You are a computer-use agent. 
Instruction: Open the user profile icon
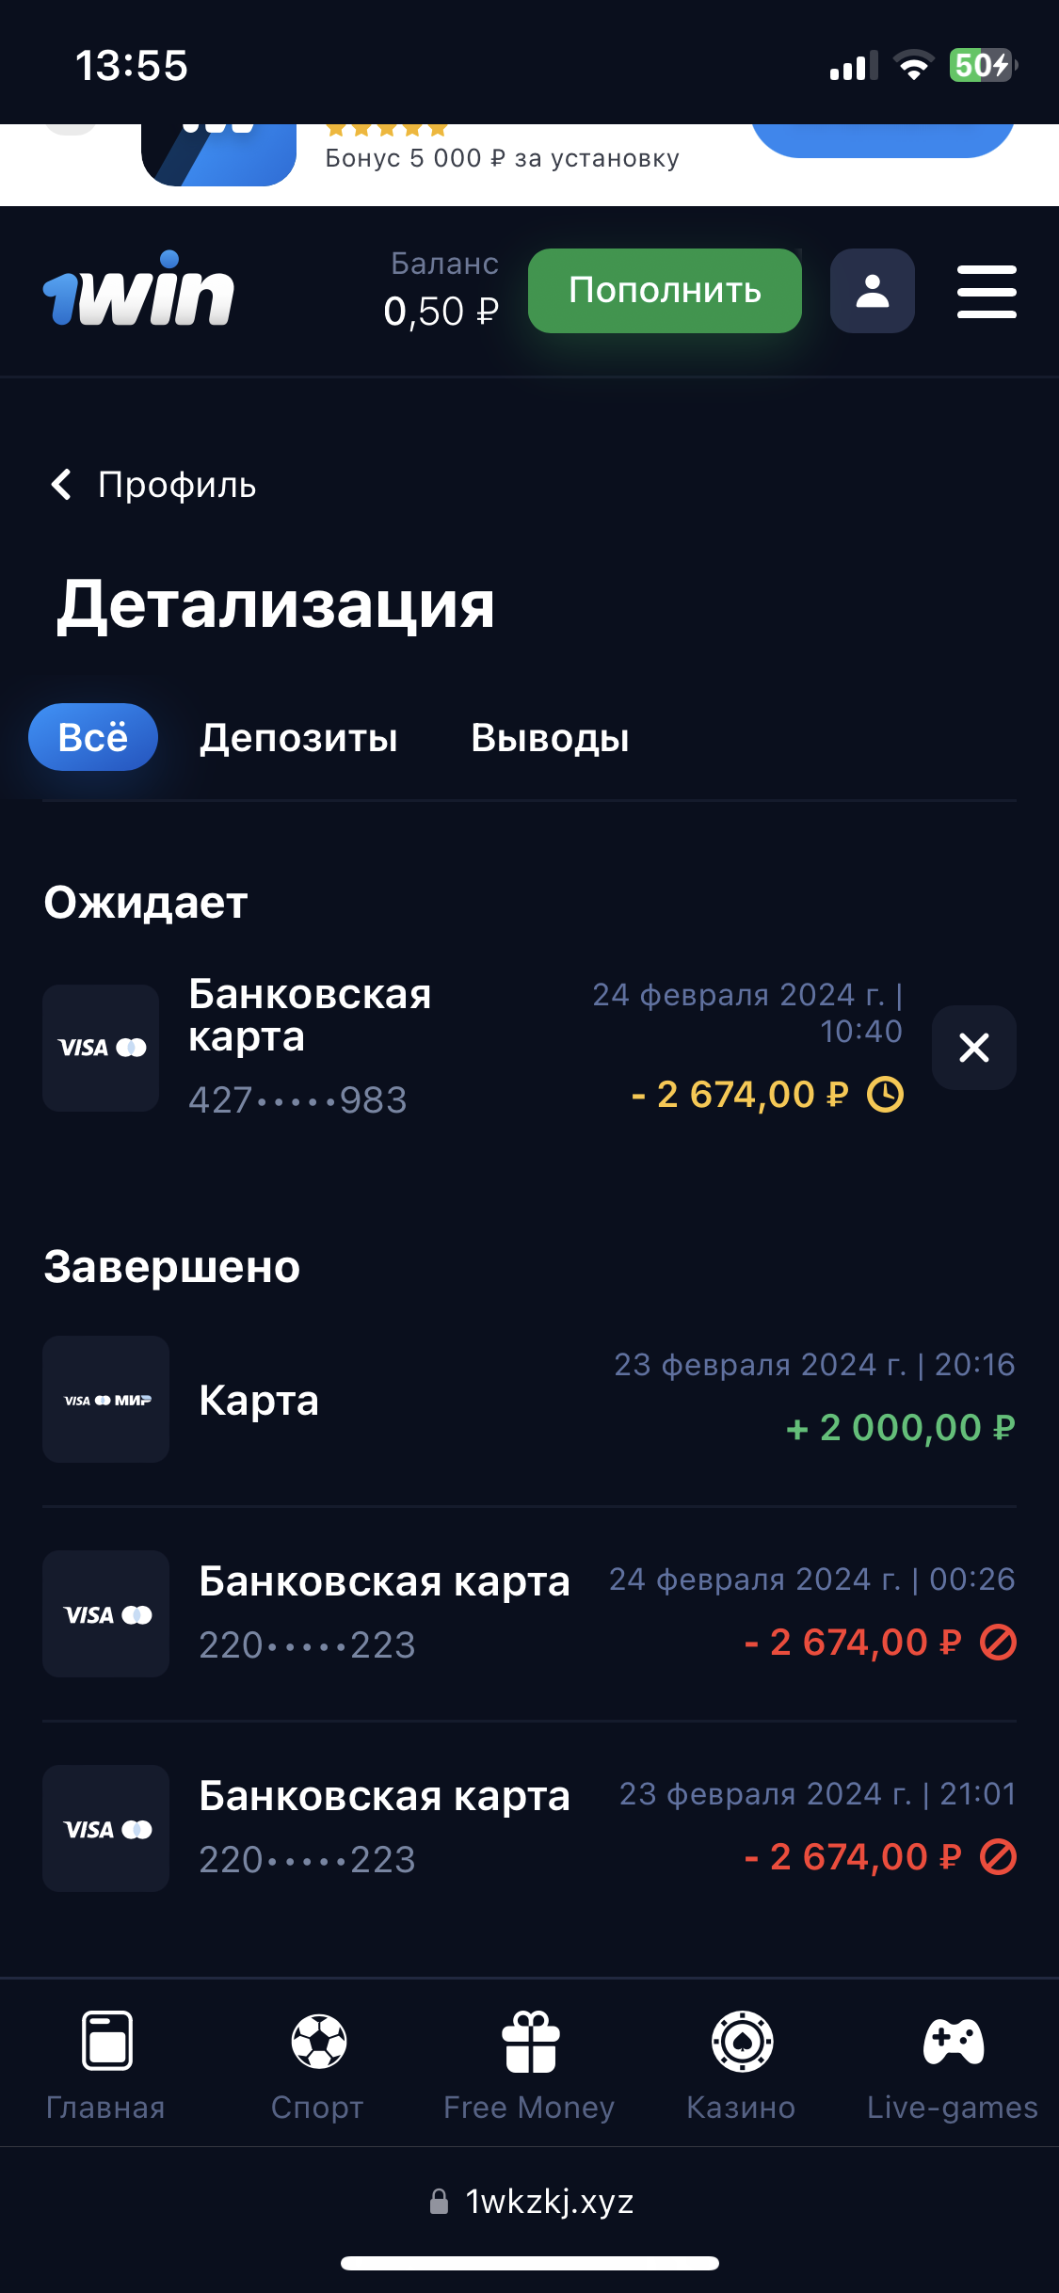point(872,291)
